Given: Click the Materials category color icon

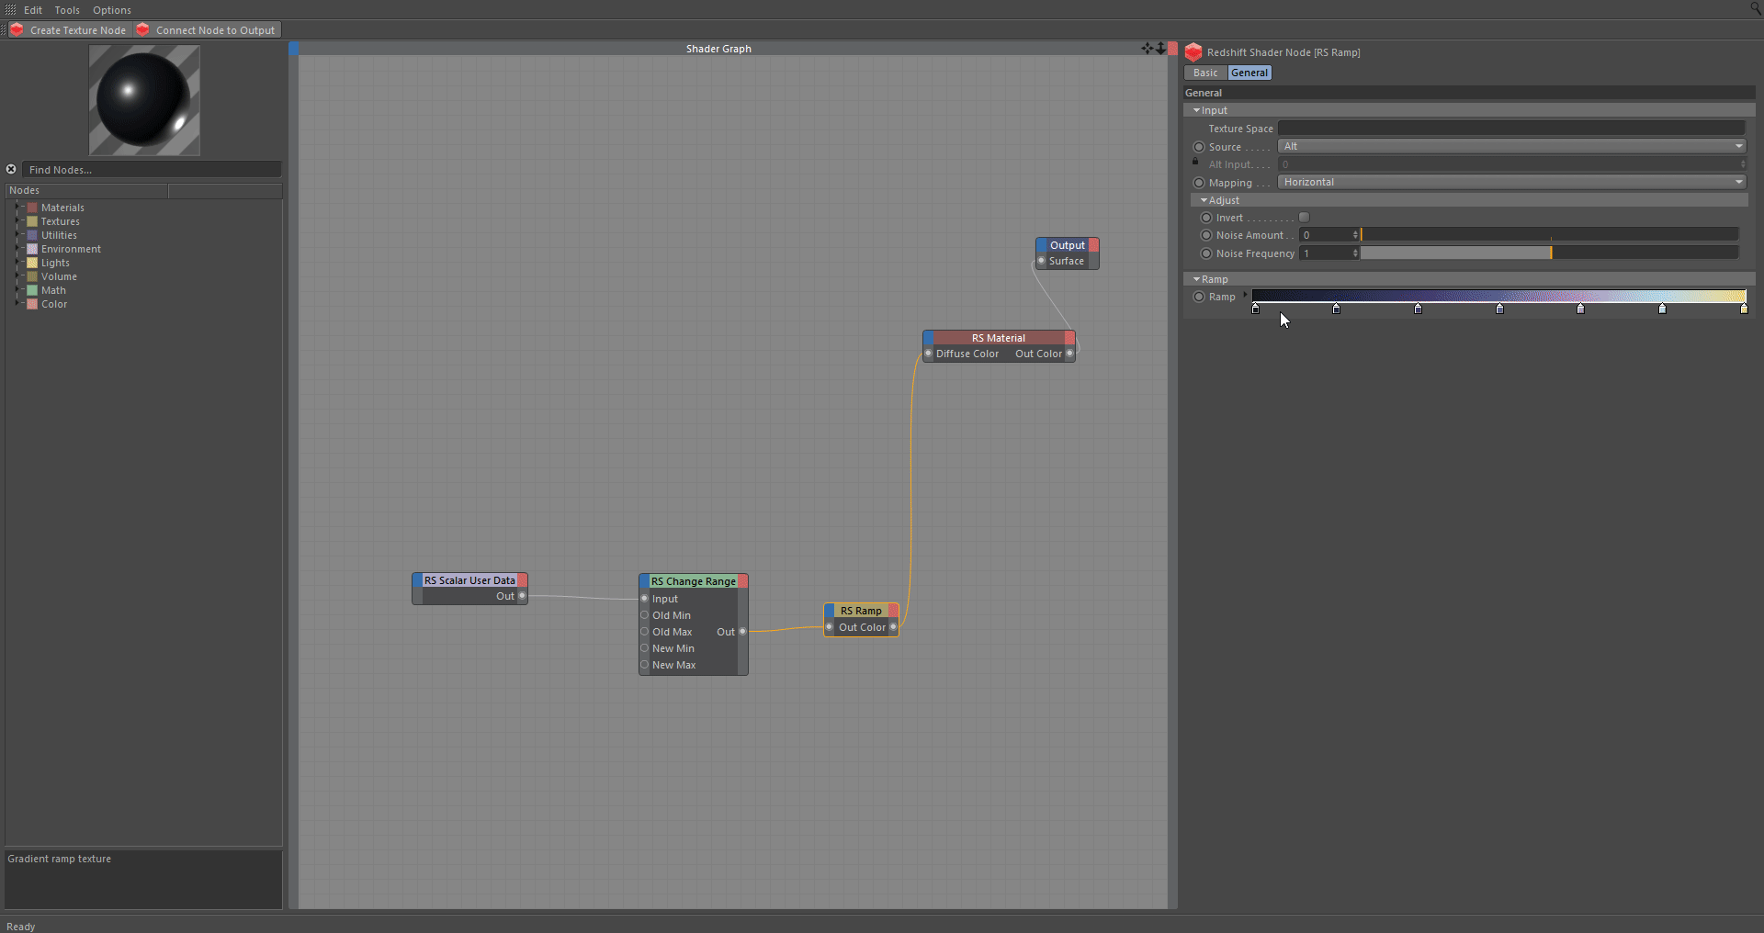Looking at the screenshot, I should click(32, 208).
